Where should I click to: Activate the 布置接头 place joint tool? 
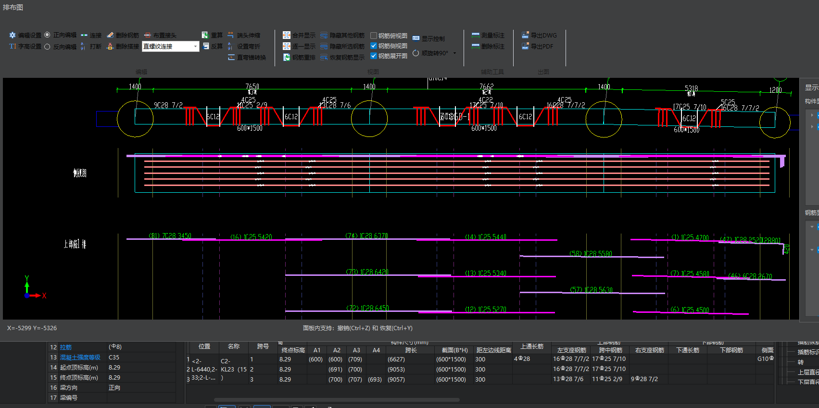[160, 36]
